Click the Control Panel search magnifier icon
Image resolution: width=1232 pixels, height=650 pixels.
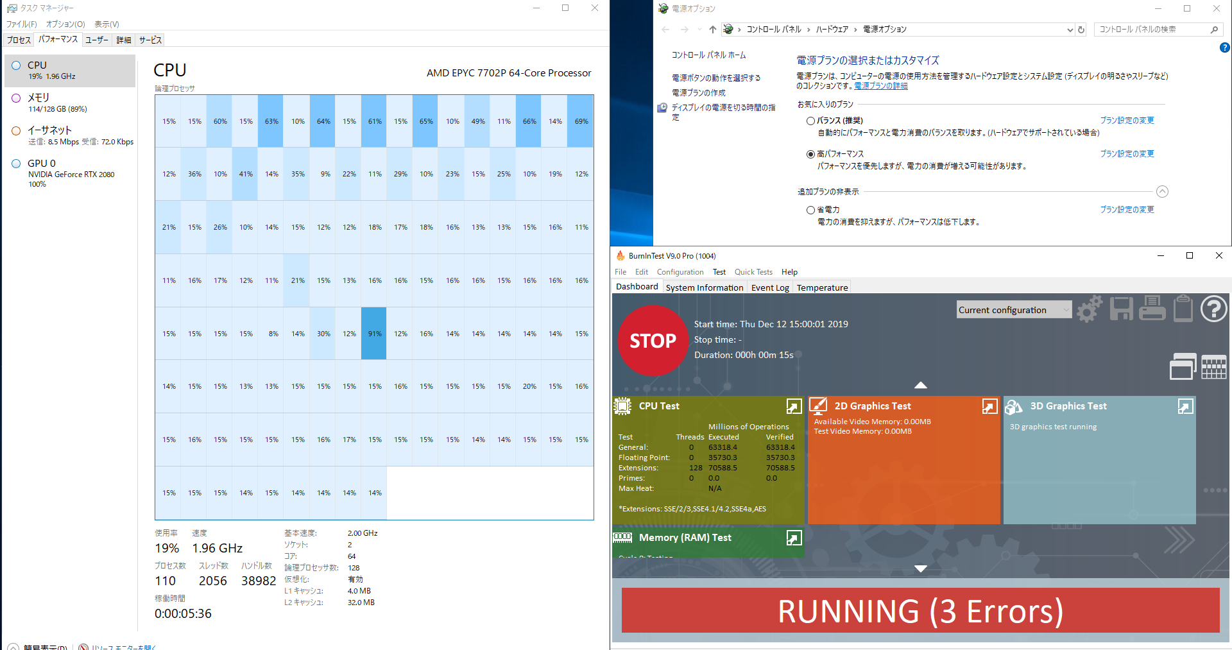[1214, 30]
